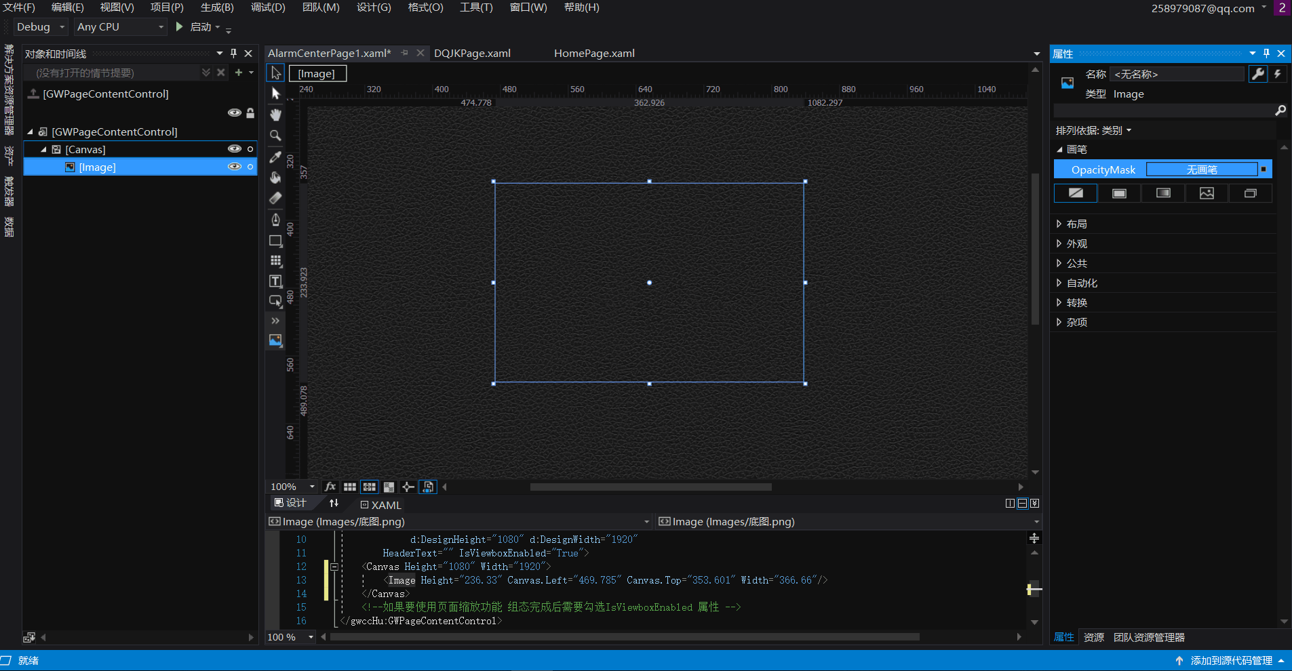Hide the [Image] layer using eye icon

[x=234, y=167]
